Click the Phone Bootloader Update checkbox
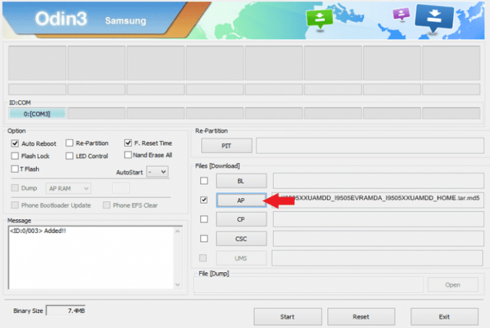Viewport: 490px width, 328px height. click(15, 205)
